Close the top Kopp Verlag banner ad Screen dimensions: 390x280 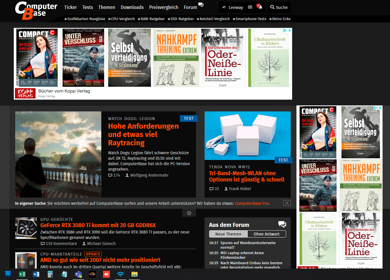[x=290, y=30]
